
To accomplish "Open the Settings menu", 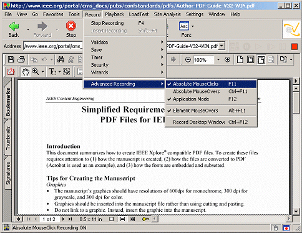I will coord(195,14).
